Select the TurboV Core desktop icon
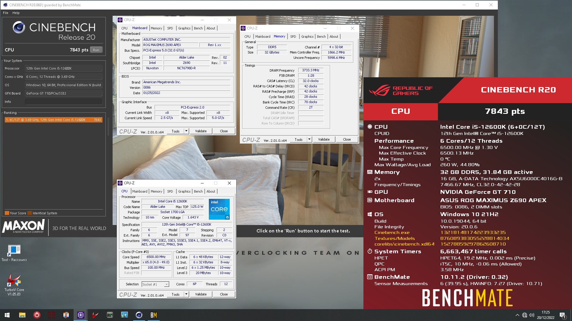The height and width of the screenshot is (321, 572). [x=14, y=284]
